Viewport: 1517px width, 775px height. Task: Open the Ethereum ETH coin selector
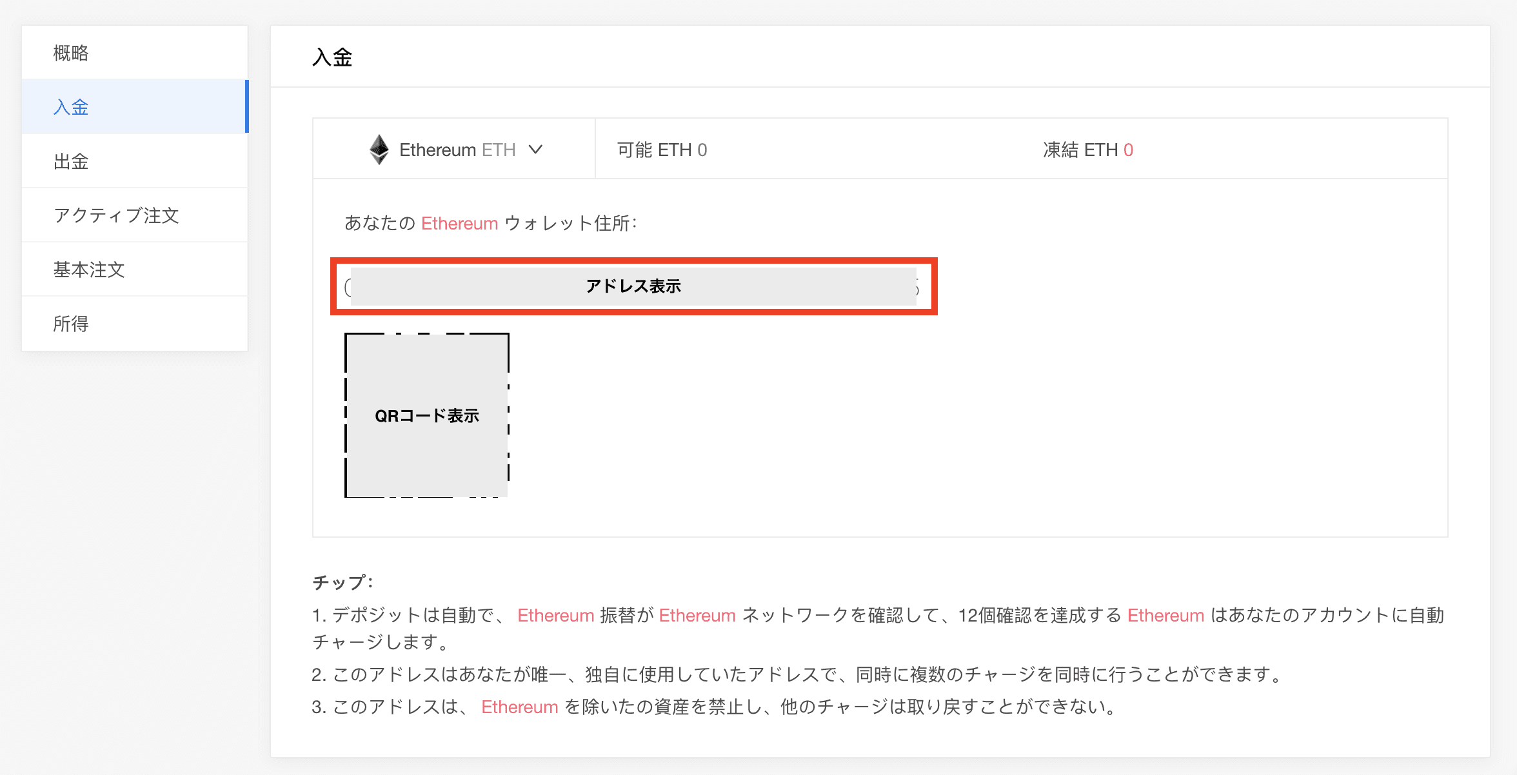point(456,150)
